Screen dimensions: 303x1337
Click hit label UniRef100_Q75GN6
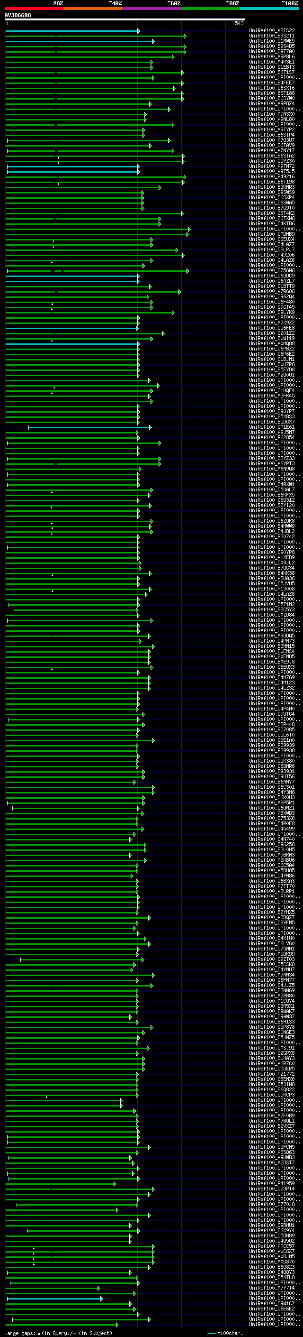pyautogui.click(x=272, y=270)
